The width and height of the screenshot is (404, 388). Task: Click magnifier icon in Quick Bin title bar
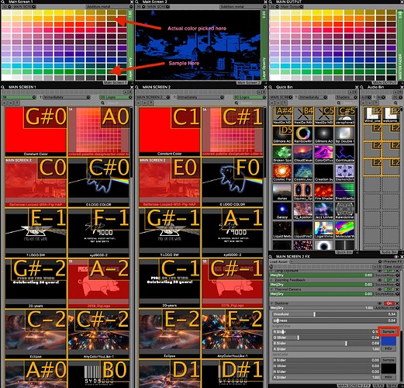[271, 87]
